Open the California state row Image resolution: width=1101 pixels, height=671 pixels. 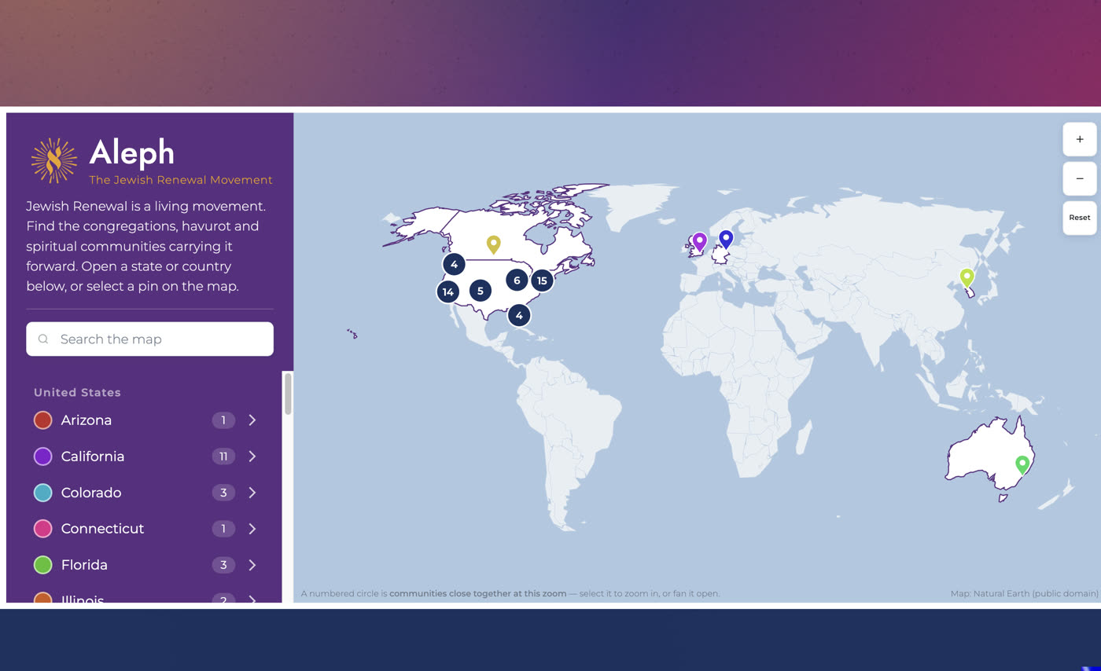[147, 456]
